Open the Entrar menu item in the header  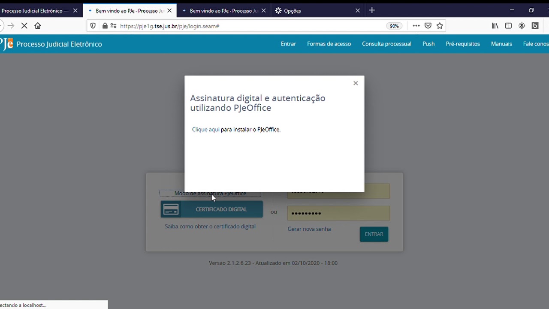coord(288,44)
